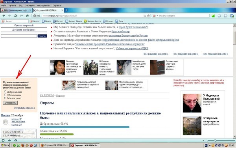
Task: Click the camera-like icon in status bar
Action: coord(15,141)
